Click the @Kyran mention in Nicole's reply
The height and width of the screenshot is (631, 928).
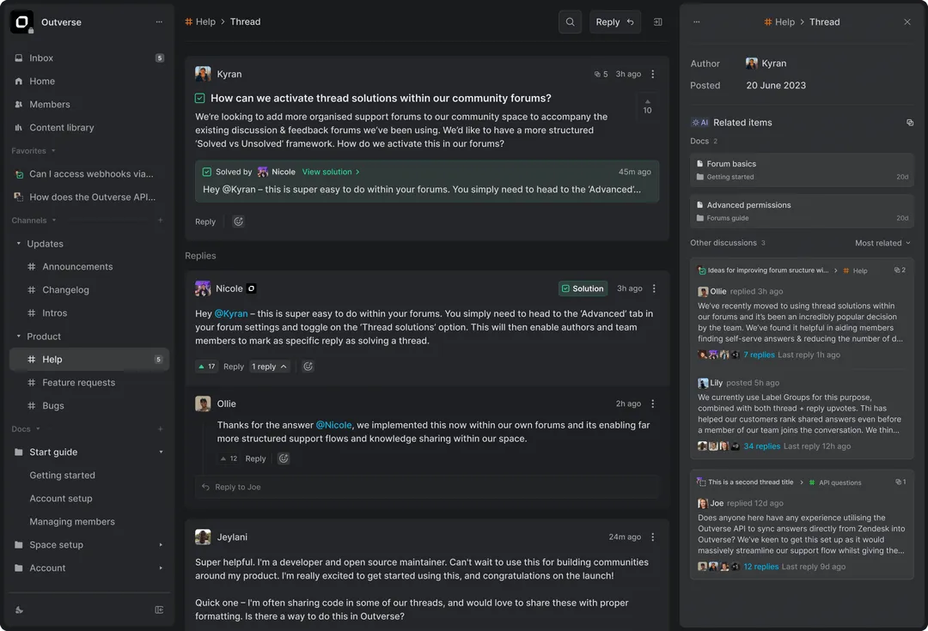[x=231, y=313]
